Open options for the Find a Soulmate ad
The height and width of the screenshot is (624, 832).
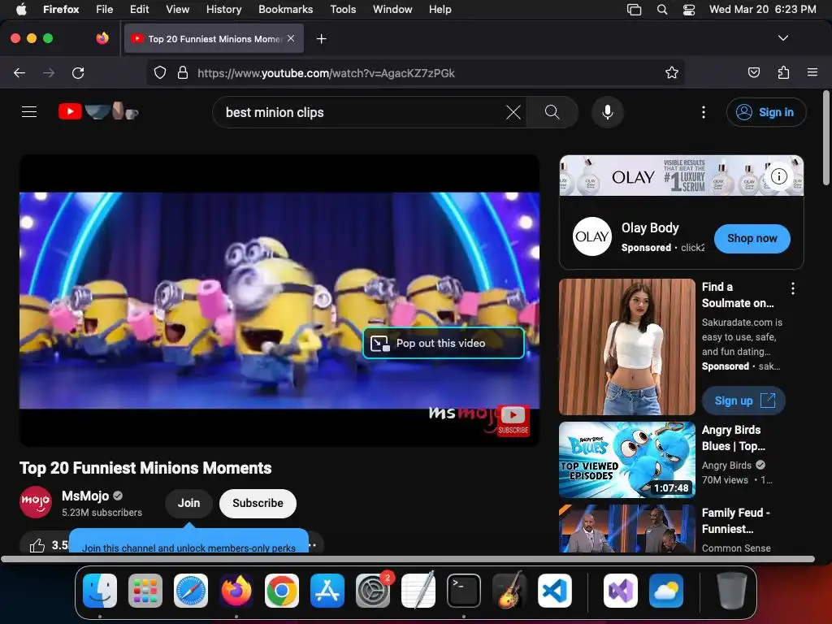793,288
